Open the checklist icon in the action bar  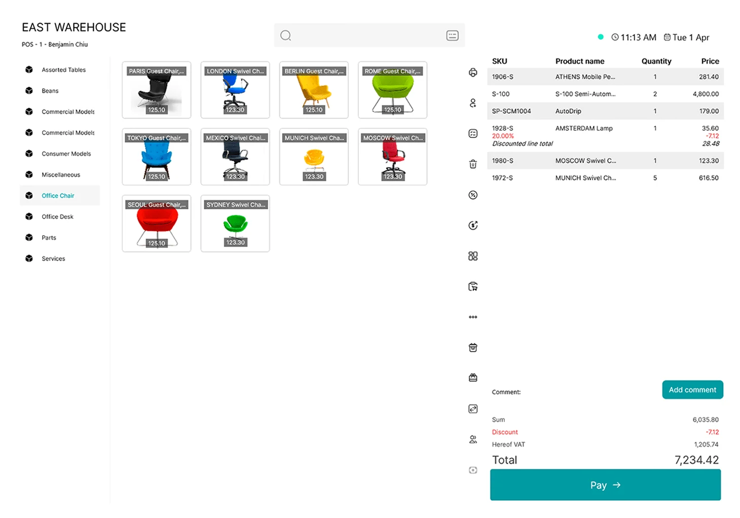[x=473, y=133]
